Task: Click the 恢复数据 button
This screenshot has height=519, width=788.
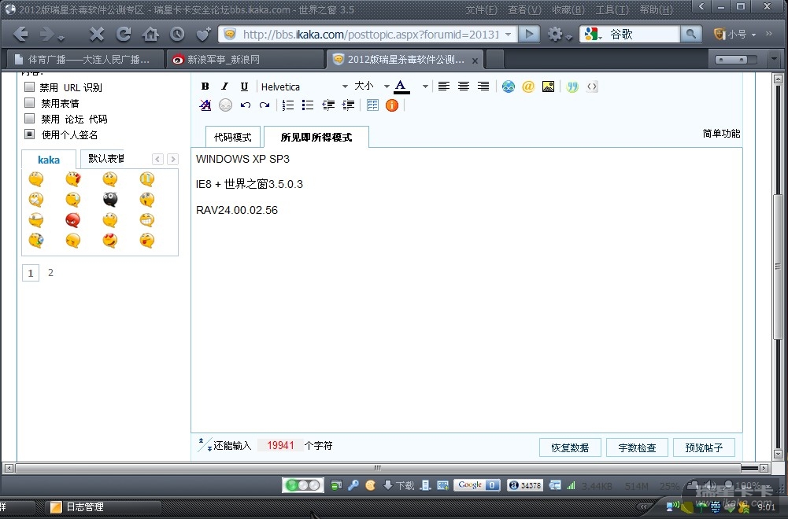Action: coord(570,447)
